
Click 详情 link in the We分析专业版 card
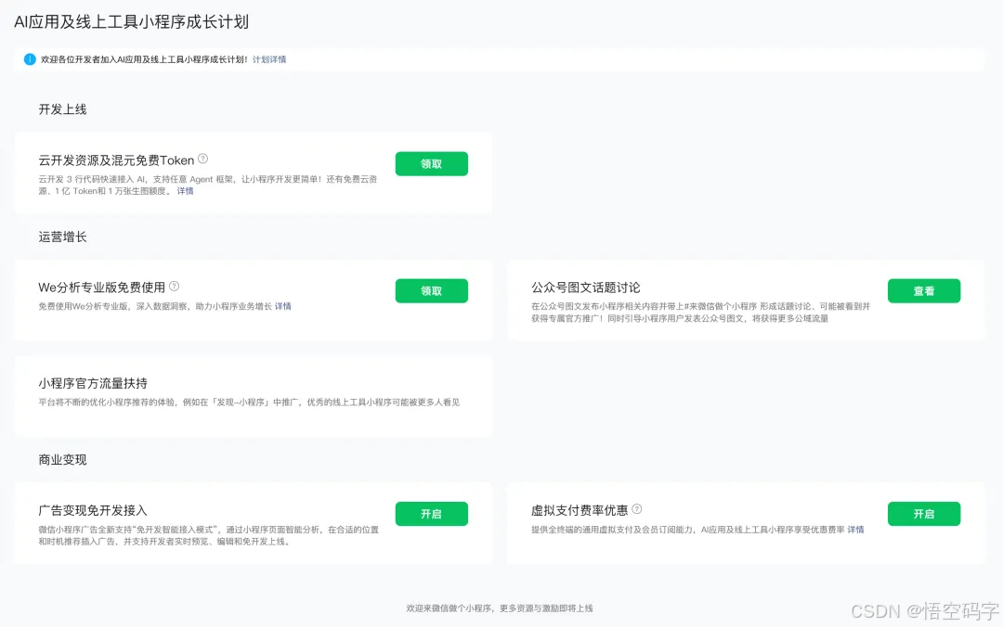282,306
